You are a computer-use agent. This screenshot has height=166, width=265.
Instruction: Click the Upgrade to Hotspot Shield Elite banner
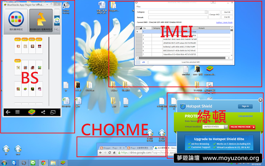click(219, 143)
